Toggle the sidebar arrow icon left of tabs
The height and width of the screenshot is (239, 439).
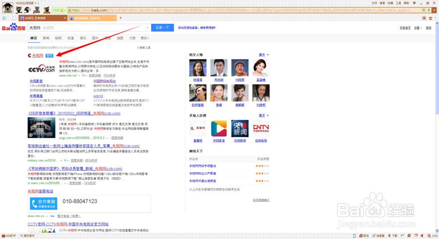point(5,18)
